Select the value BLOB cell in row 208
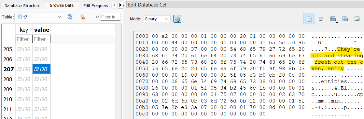The width and height of the screenshot is (364, 119). click(42, 79)
